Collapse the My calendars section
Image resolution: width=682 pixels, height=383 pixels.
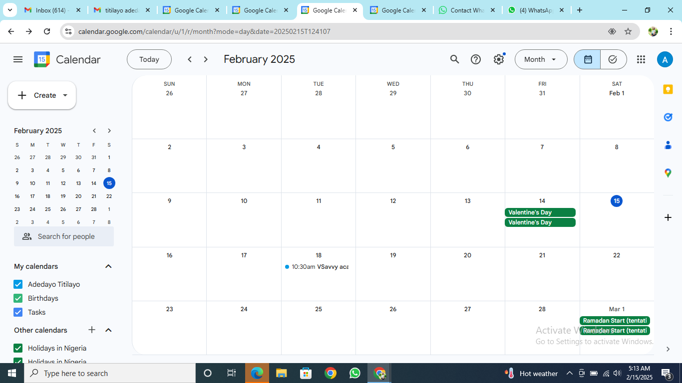click(x=108, y=266)
